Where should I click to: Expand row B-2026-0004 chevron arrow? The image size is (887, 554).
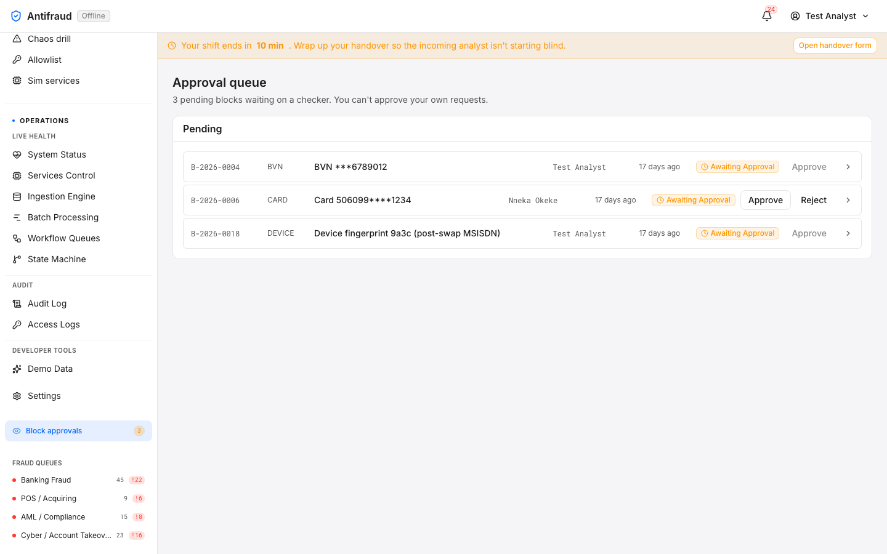tap(848, 167)
